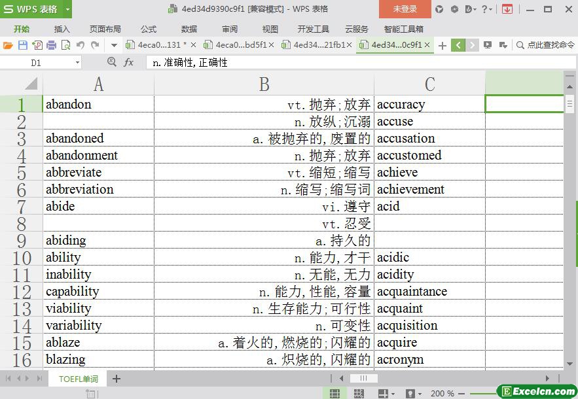Select the cell containing blazing
The width and height of the screenshot is (578, 399).
pyautogui.click(x=98, y=359)
